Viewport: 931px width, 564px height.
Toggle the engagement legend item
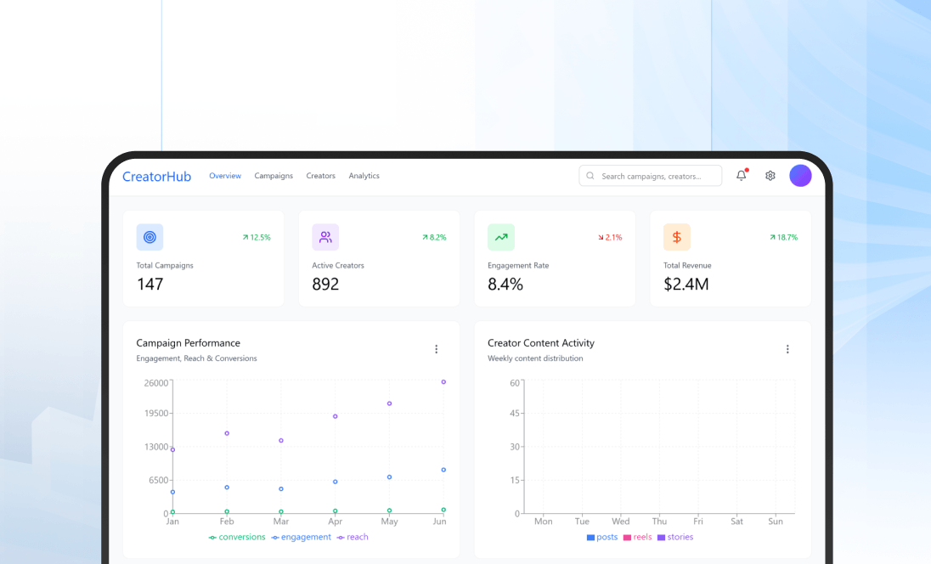point(302,537)
